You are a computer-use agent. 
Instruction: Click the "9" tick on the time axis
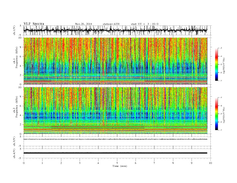tap(192, 163)
